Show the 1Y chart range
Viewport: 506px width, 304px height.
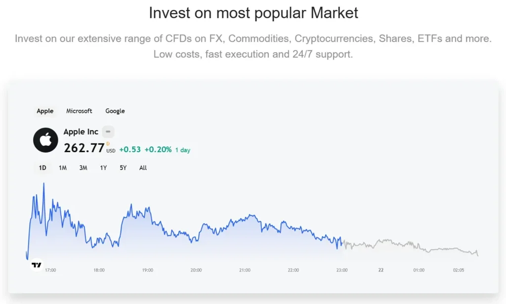103,168
